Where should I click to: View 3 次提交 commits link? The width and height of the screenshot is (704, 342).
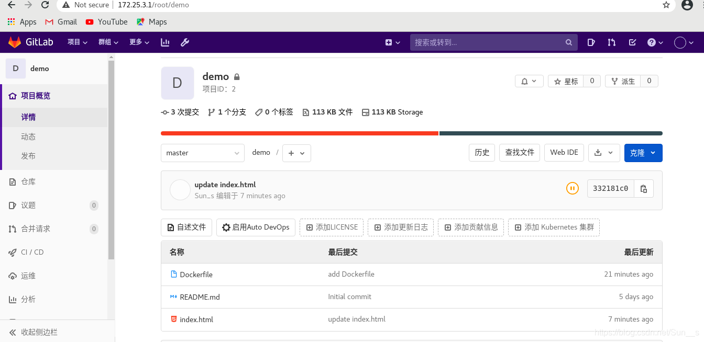[180, 112]
